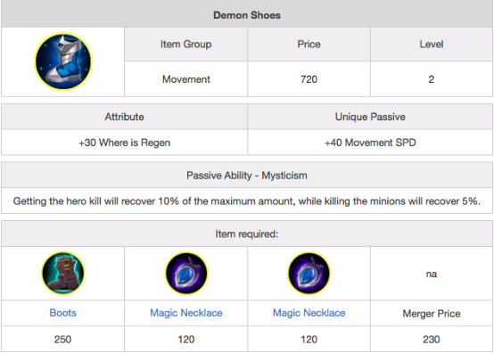Select the Item Group header cell
Image resolution: width=494 pixels, height=353 pixels.
tap(185, 44)
